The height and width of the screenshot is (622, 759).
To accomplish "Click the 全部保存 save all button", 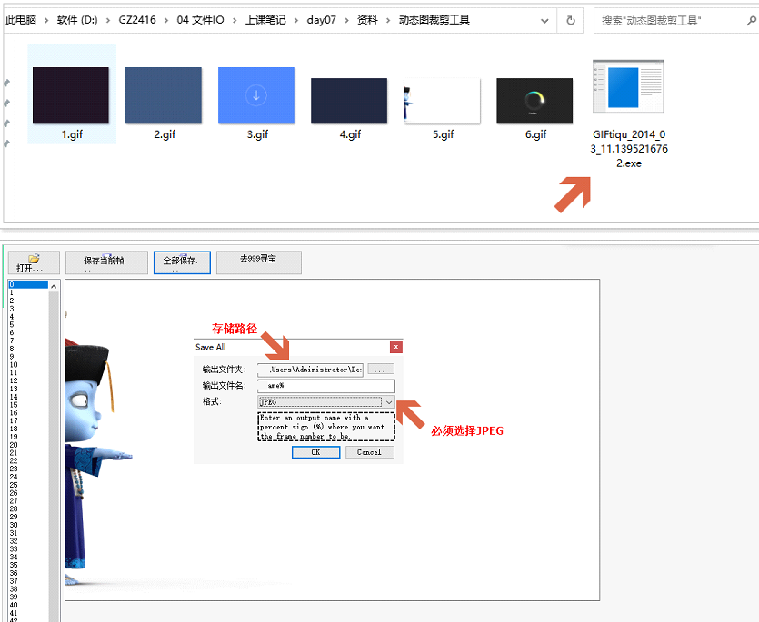I will click(x=182, y=262).
